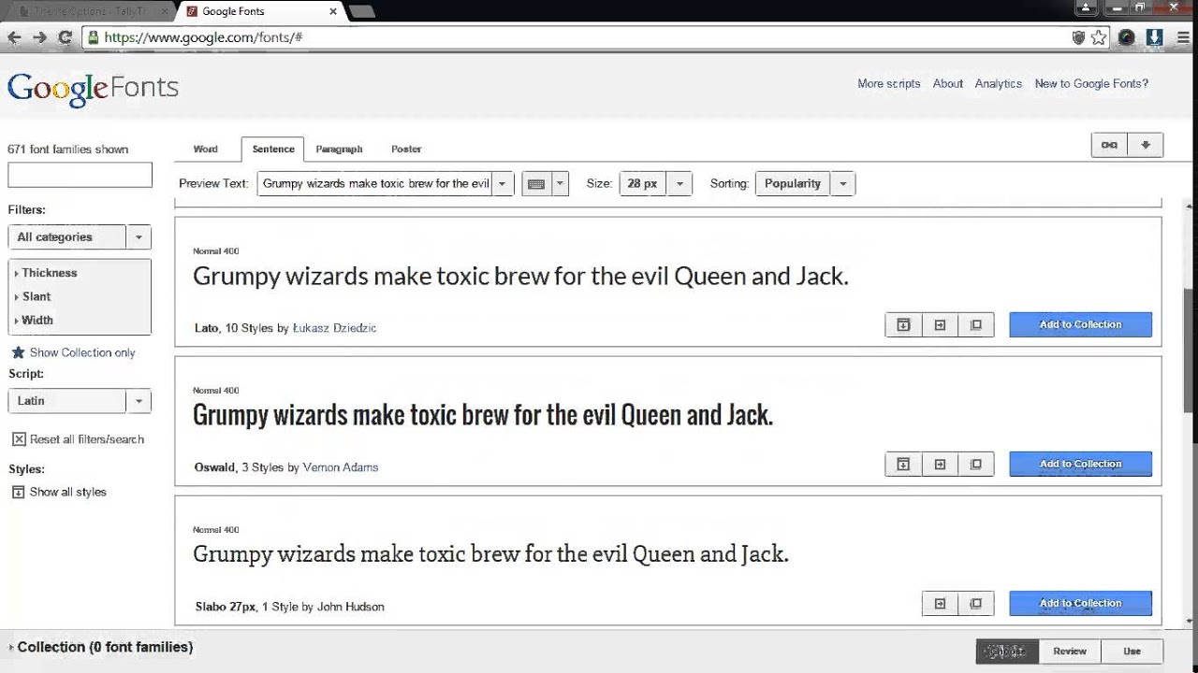The width and height of the screenshot is (1198, 673).
Task: Open the Chrome hamburger menu
Action: pyautogui.click(x=1184, y=37)
